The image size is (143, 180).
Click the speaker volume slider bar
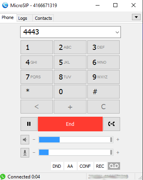click(76, 140)
